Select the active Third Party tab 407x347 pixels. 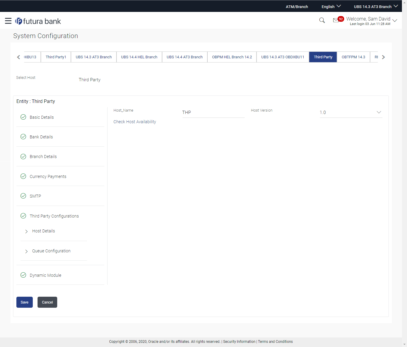(x=323, y=57)
